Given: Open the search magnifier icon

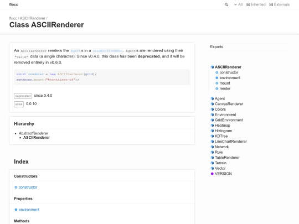Looking at the screenshot, I should (226, 4).
